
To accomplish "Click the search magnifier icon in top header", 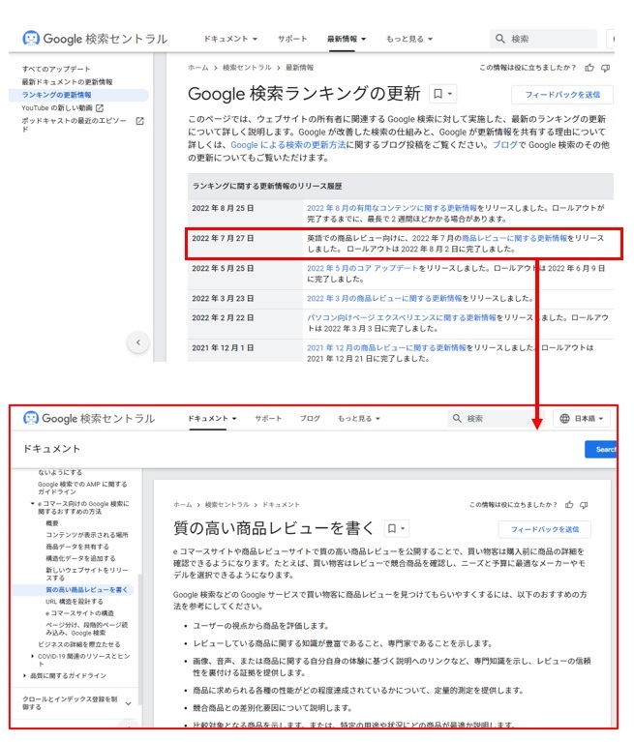I will tap(500, 39).
